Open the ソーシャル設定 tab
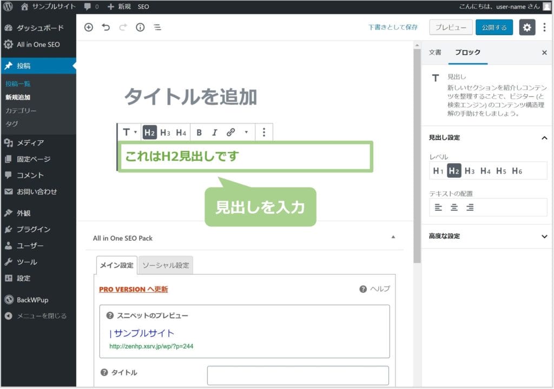The image size is (554, 389). point(166,265)
